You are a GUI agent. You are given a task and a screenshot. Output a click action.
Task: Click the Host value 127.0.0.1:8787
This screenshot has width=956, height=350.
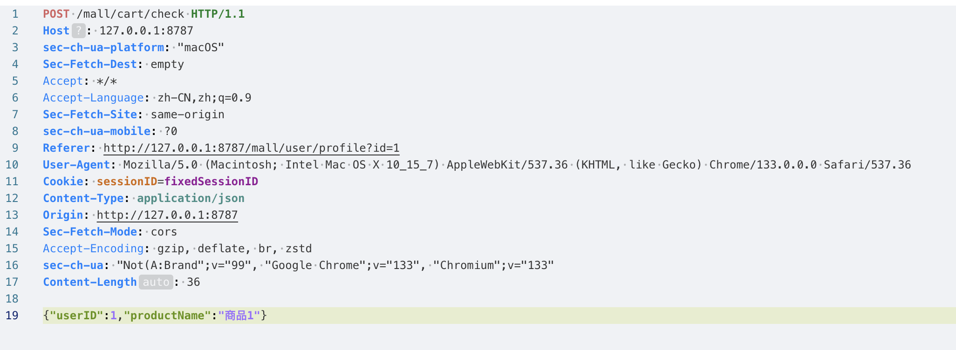coord(146,31)
